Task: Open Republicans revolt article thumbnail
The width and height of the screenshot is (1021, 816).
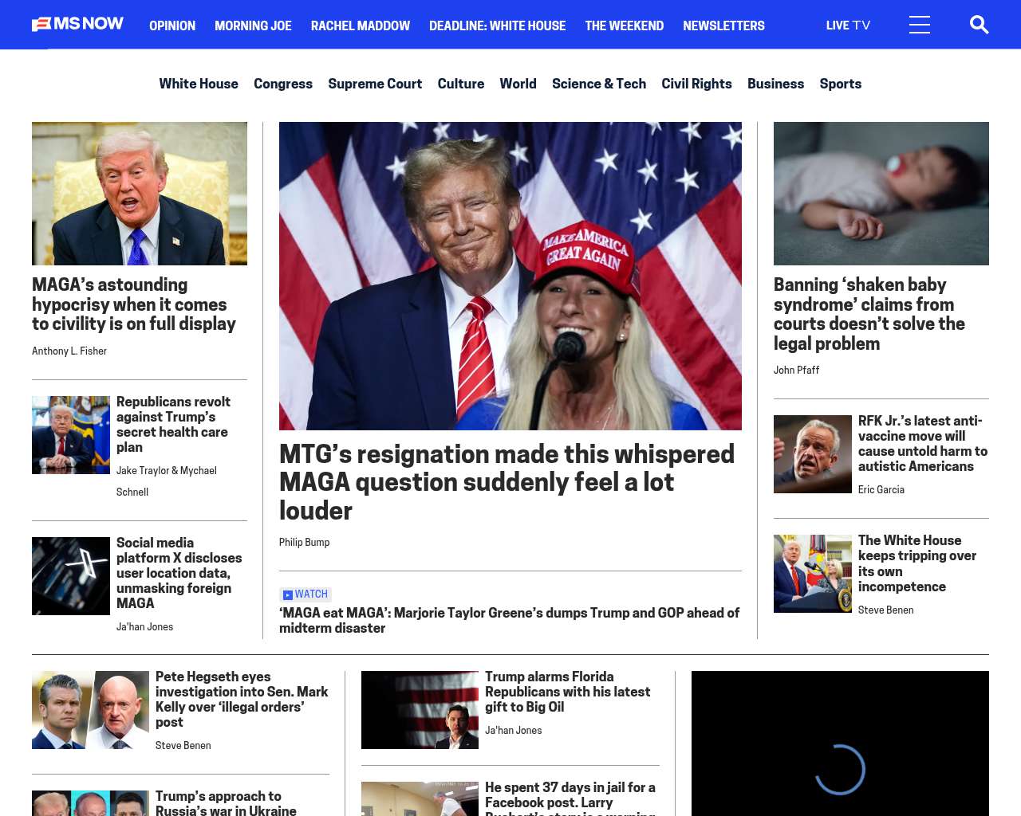Action: coord(71,435)
